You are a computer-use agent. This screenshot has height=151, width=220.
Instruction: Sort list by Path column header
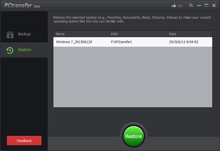pos(137,34)
